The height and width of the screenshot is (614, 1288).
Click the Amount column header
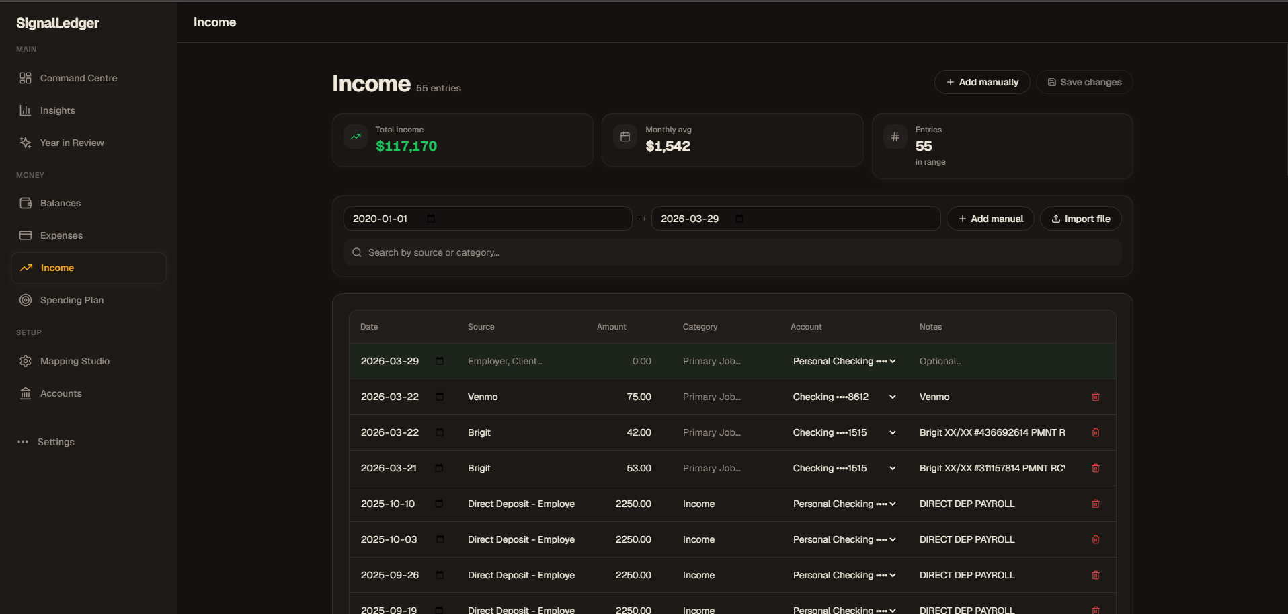click(611, 327)
